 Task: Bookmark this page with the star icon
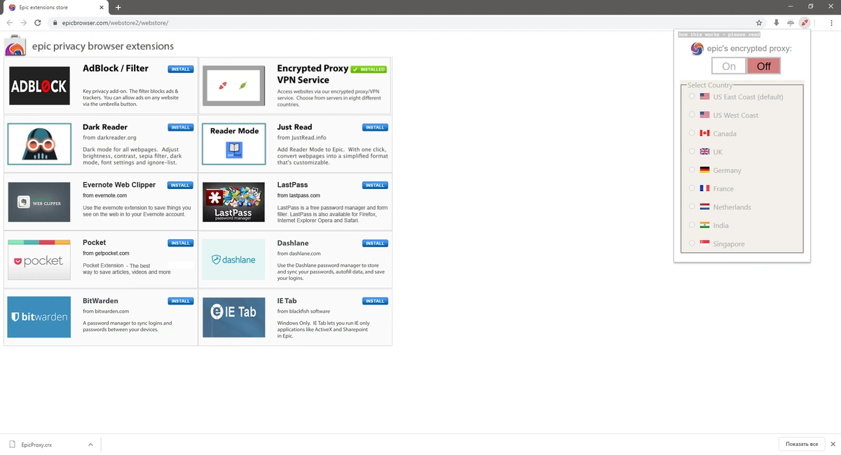point(759,22)
